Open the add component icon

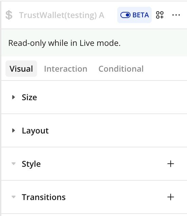[x=160, y=15]
